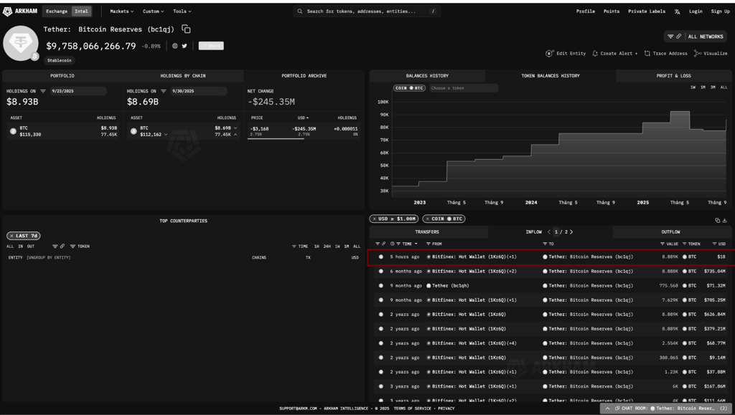Click the Stablecoin tag
735x415 pixels.
(60, 60)
